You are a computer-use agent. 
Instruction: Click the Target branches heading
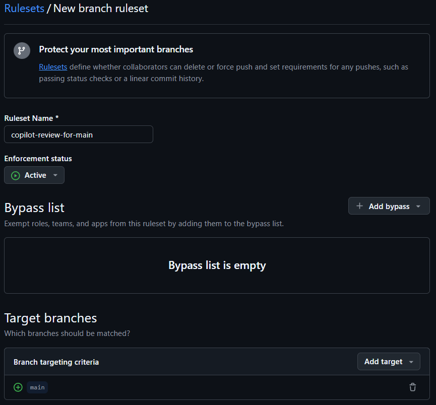click(x=50, y=318)
